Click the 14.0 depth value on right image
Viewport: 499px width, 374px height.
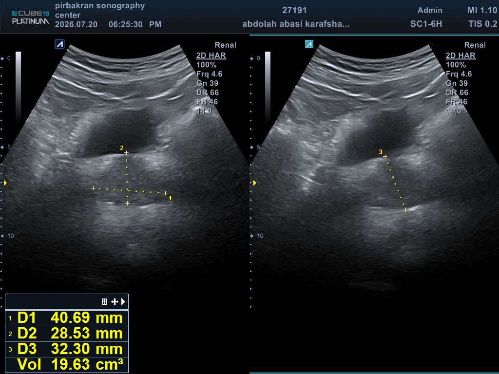click(454, 111)
